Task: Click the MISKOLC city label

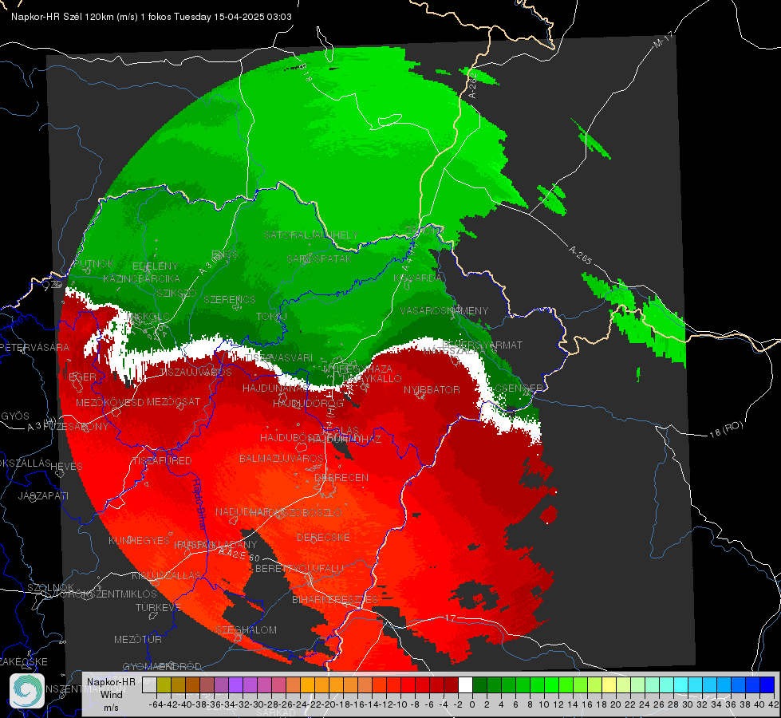Action: pyautogui.click(x=148, y=317)
